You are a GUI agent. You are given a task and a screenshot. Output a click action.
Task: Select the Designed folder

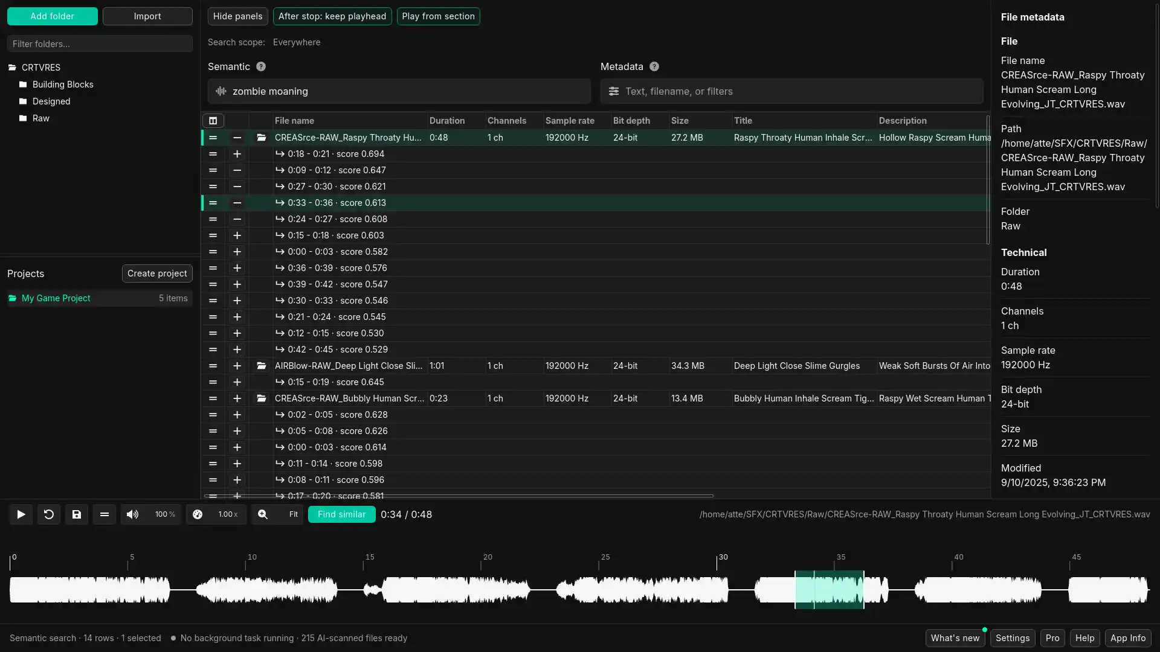tap(51, 101)
